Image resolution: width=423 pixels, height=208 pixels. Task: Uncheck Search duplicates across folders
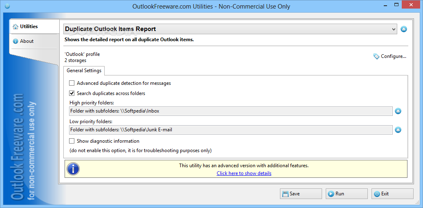coord(72,93)
